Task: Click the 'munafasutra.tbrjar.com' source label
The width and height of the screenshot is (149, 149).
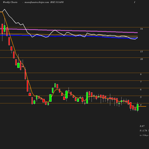Action: click(37, 2)
